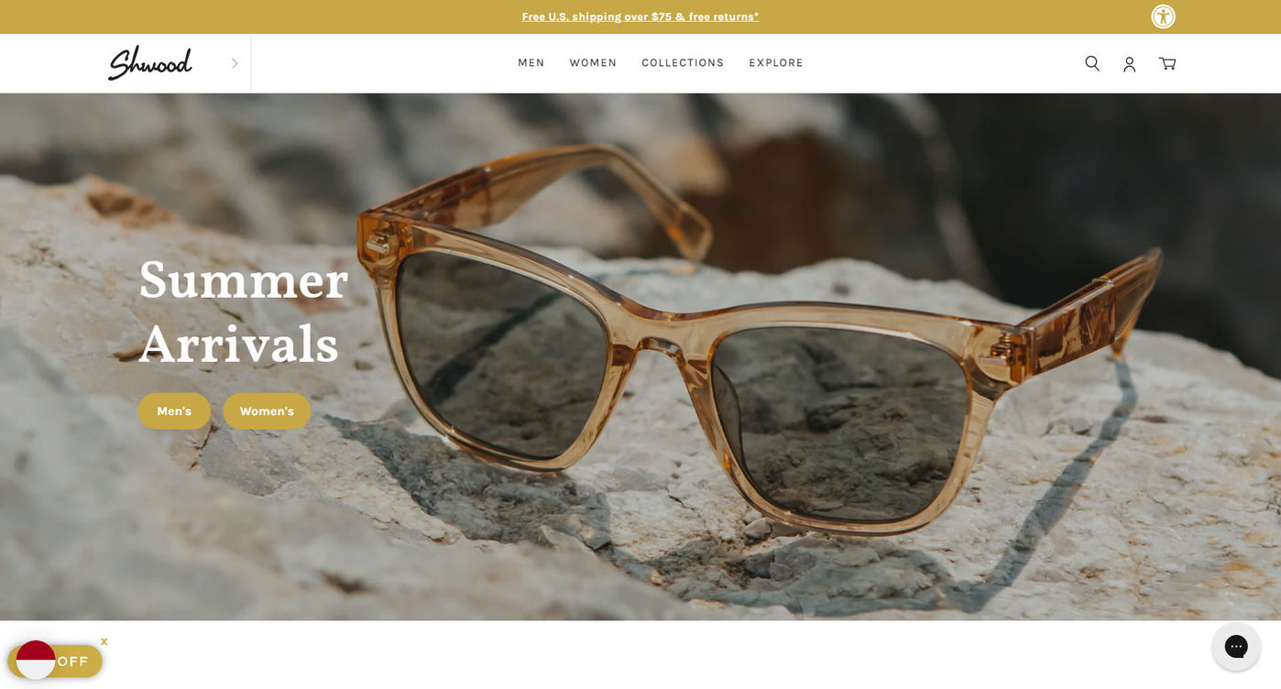
Task: Click the Summer Arrivals headline text
Action: pos(243,312)
